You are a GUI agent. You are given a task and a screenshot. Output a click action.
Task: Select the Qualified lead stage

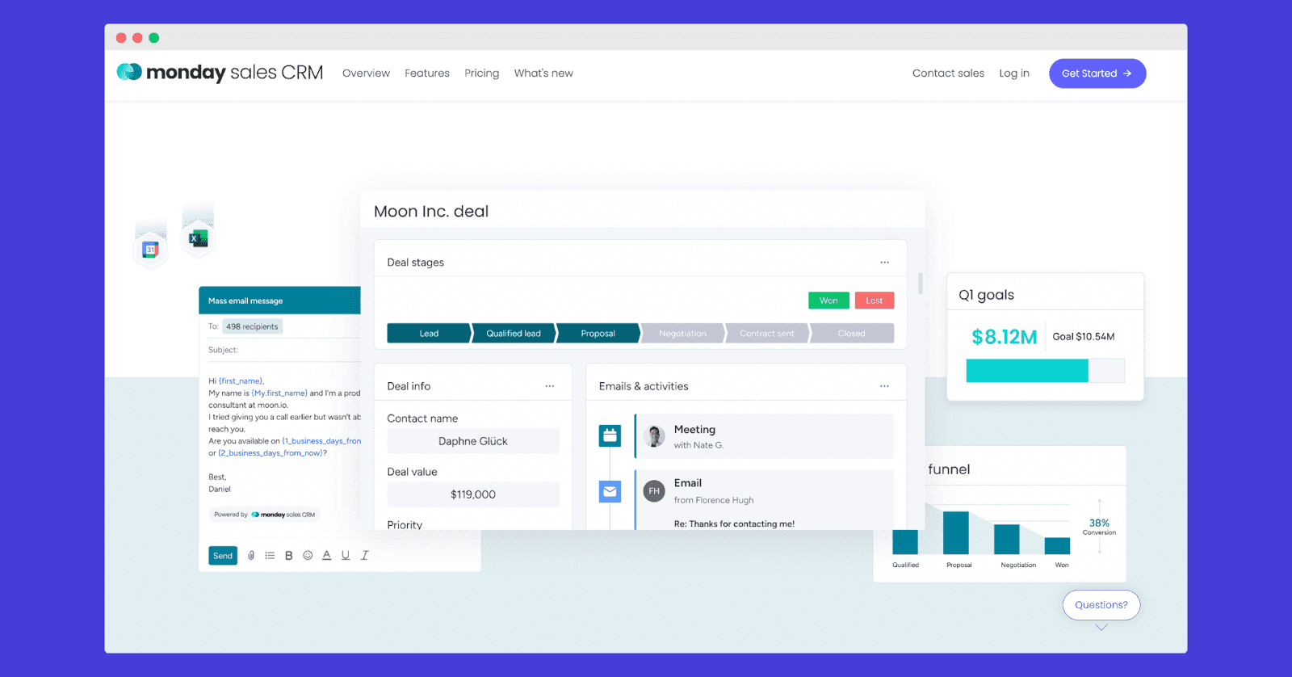point(514,333)
